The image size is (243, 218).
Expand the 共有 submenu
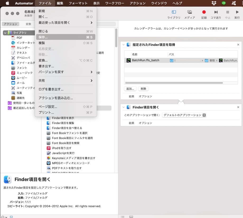pos(66,80)
